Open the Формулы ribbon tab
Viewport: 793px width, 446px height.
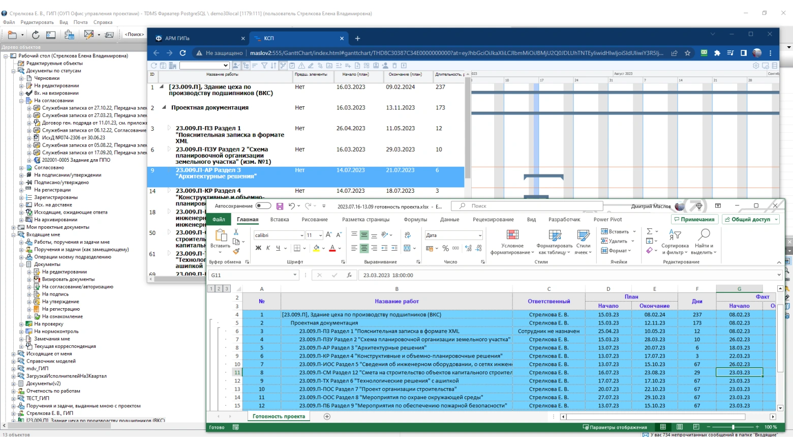(415, 219)
